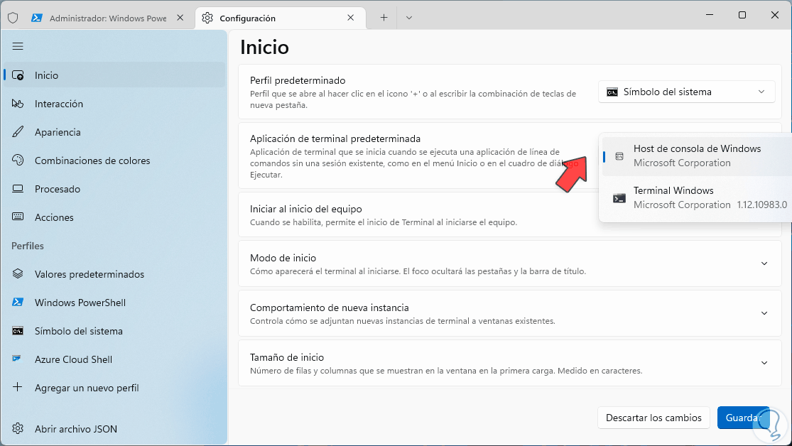
Task: Expand the Modo de inicio section
Action: tap(764, 263)
